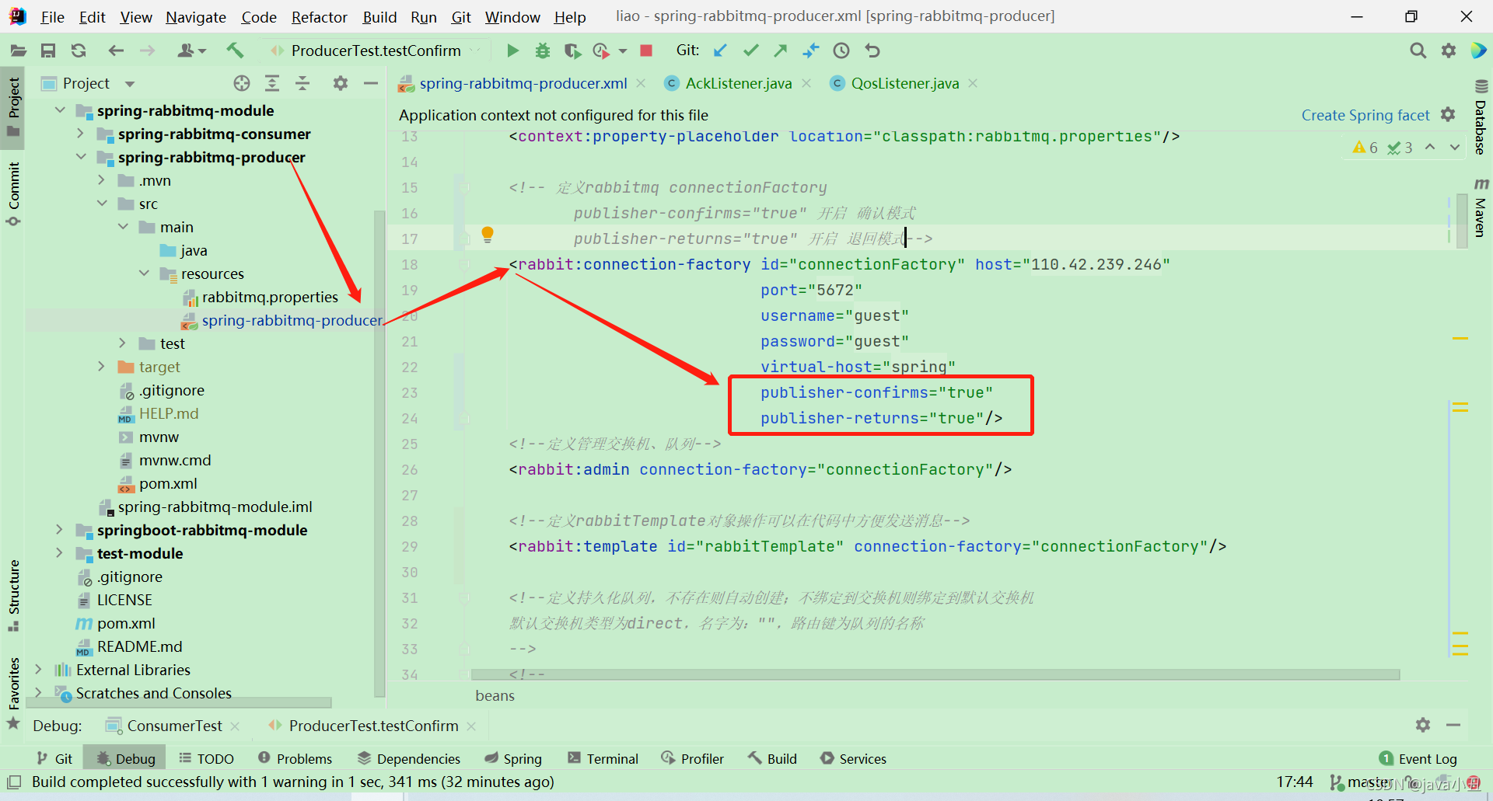Open the Database tool window on the right

(x=1481, y=117)
